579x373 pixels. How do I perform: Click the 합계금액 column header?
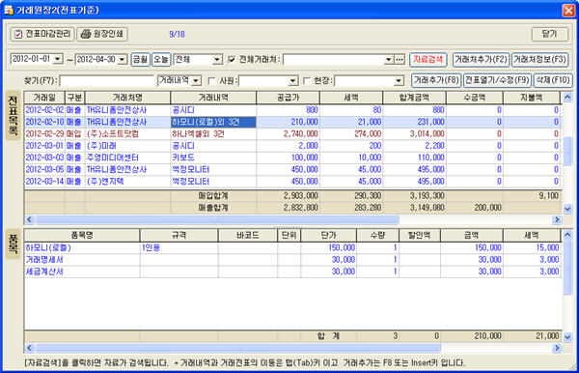pyautogui.click(x=414, y=98)
